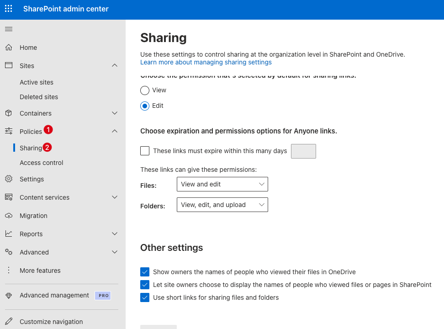Click the Policies sliders icon
Screen dimensions: 444x329
pos(9,131)
